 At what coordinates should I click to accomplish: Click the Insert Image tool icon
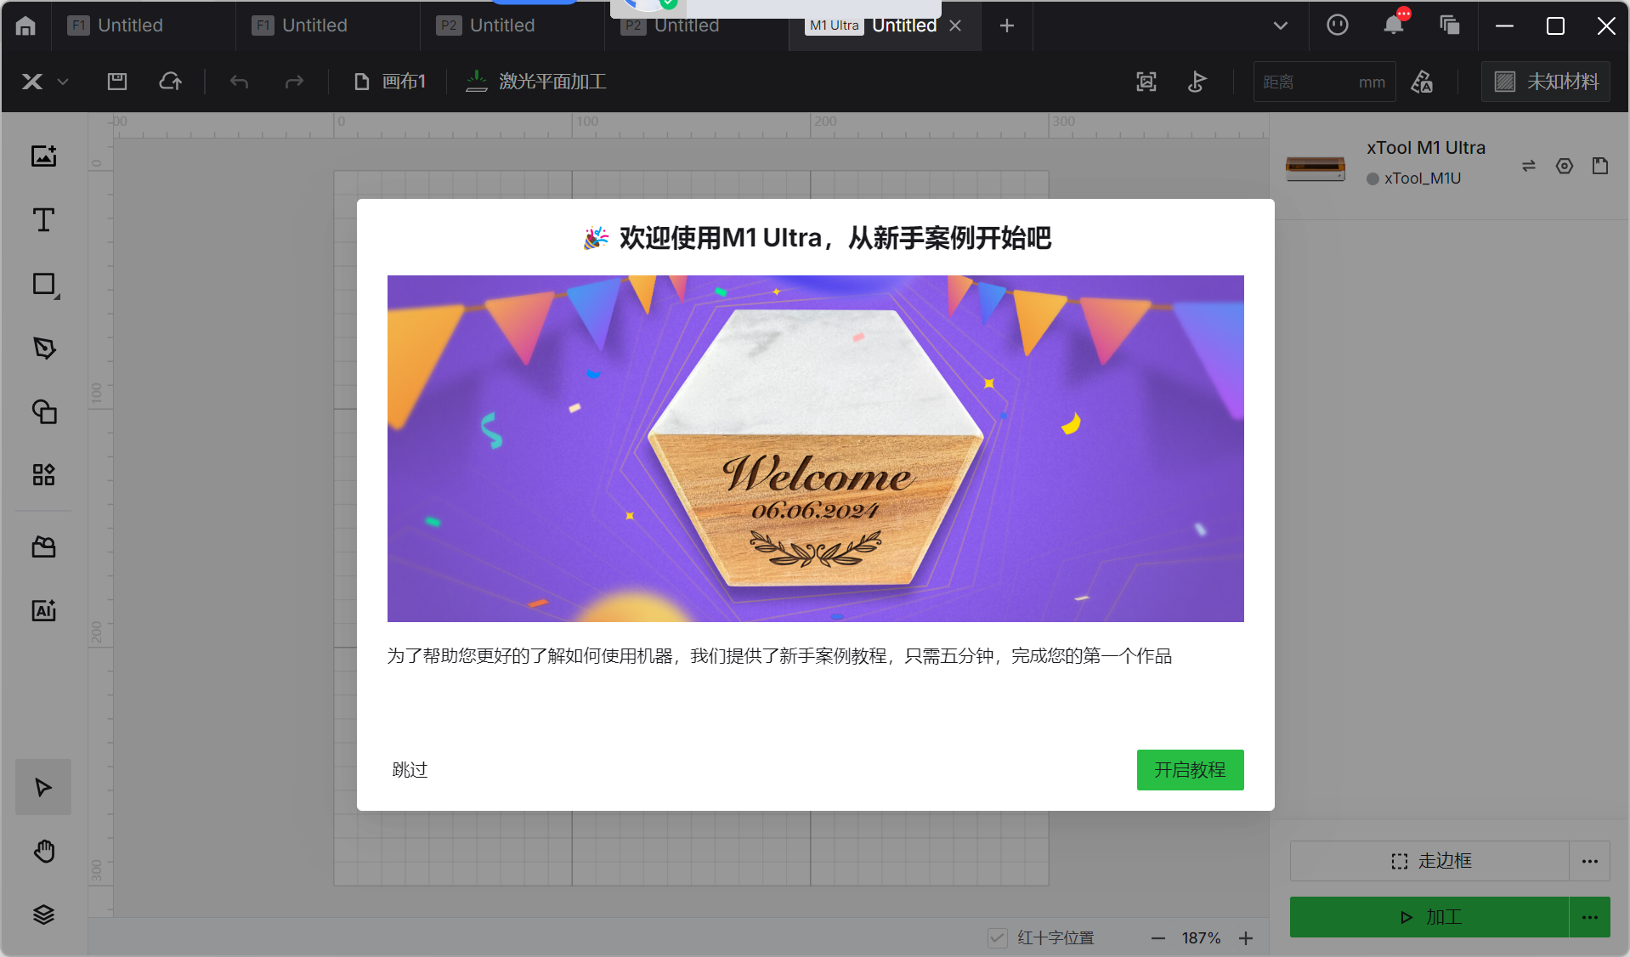point(43,156)
